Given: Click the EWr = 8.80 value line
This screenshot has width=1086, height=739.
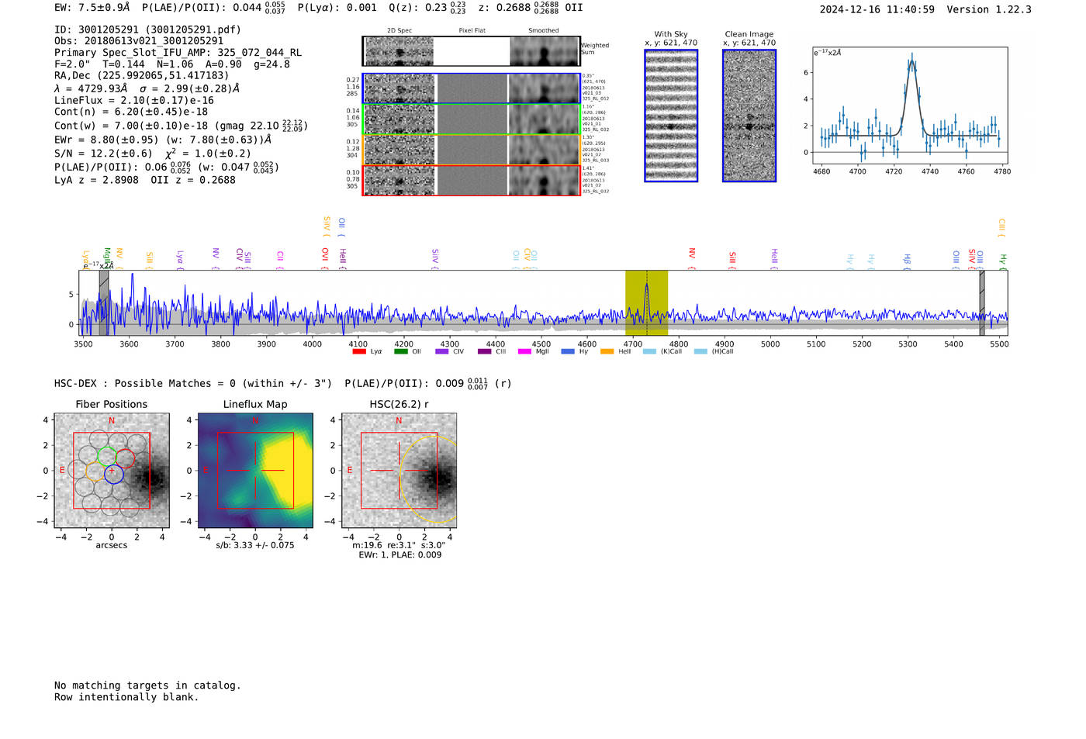Looking at the screenshot, I should [x=163, y=140].
